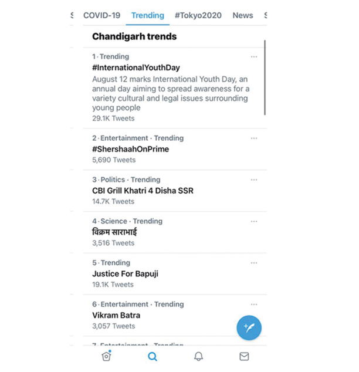Select the Trending tab

pyautogui.click(x=148, y=15)
